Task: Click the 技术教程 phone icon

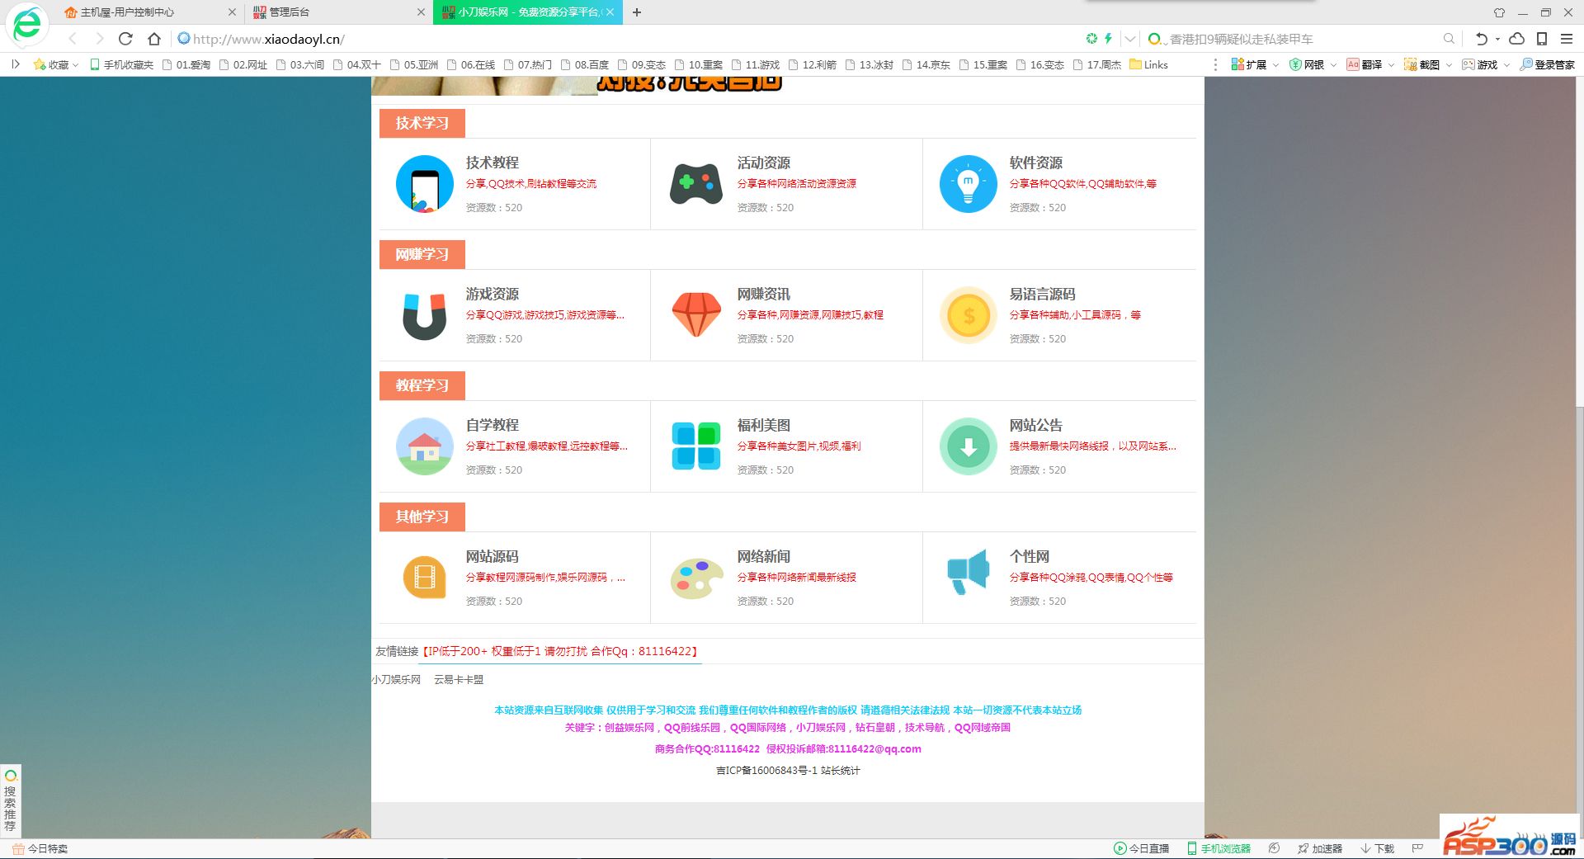Action: [425, 184]
